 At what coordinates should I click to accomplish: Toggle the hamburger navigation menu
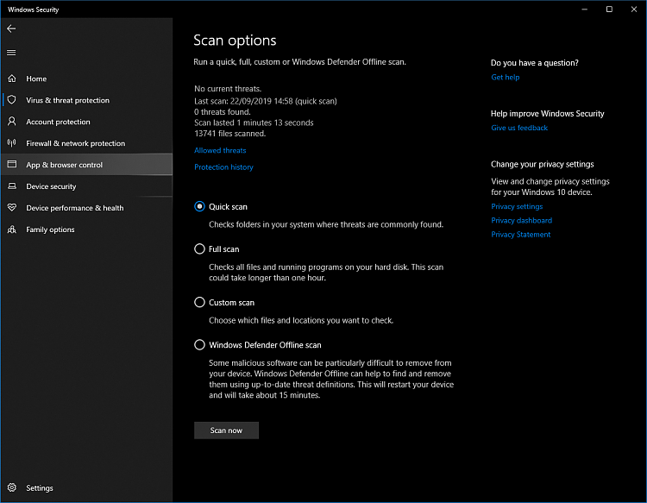(11, 53)
